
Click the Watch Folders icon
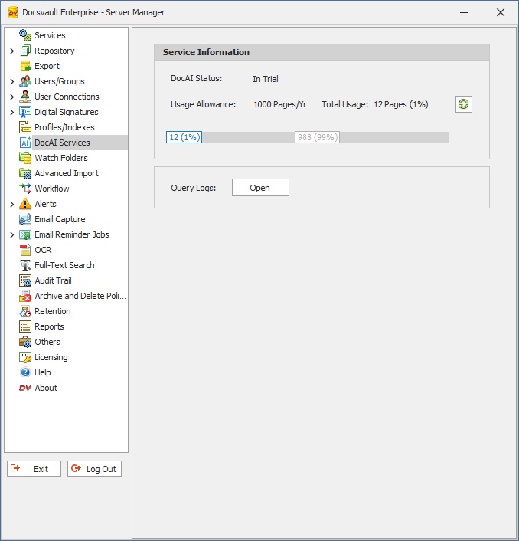[x=24, y=158]
